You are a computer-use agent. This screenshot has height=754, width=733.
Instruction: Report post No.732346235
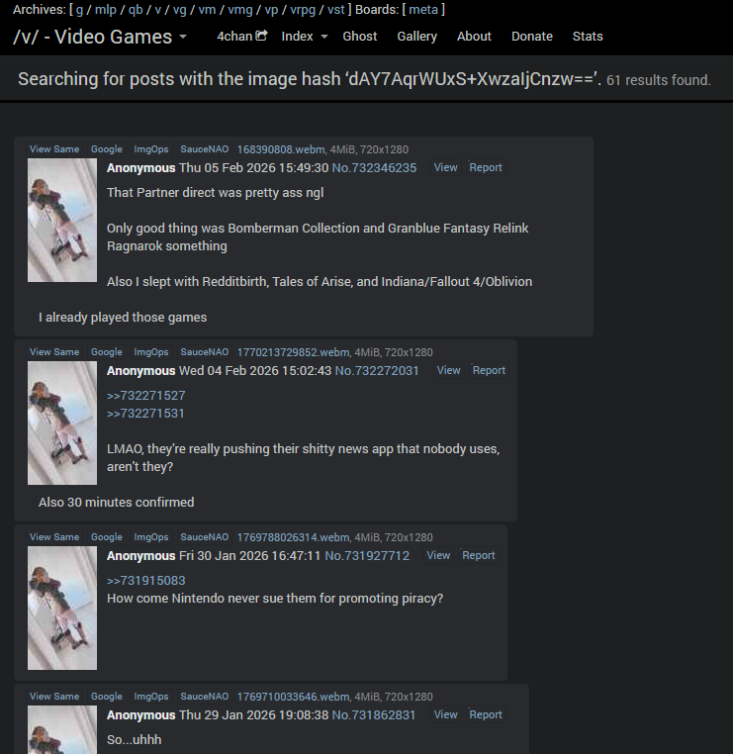(486, 167)
